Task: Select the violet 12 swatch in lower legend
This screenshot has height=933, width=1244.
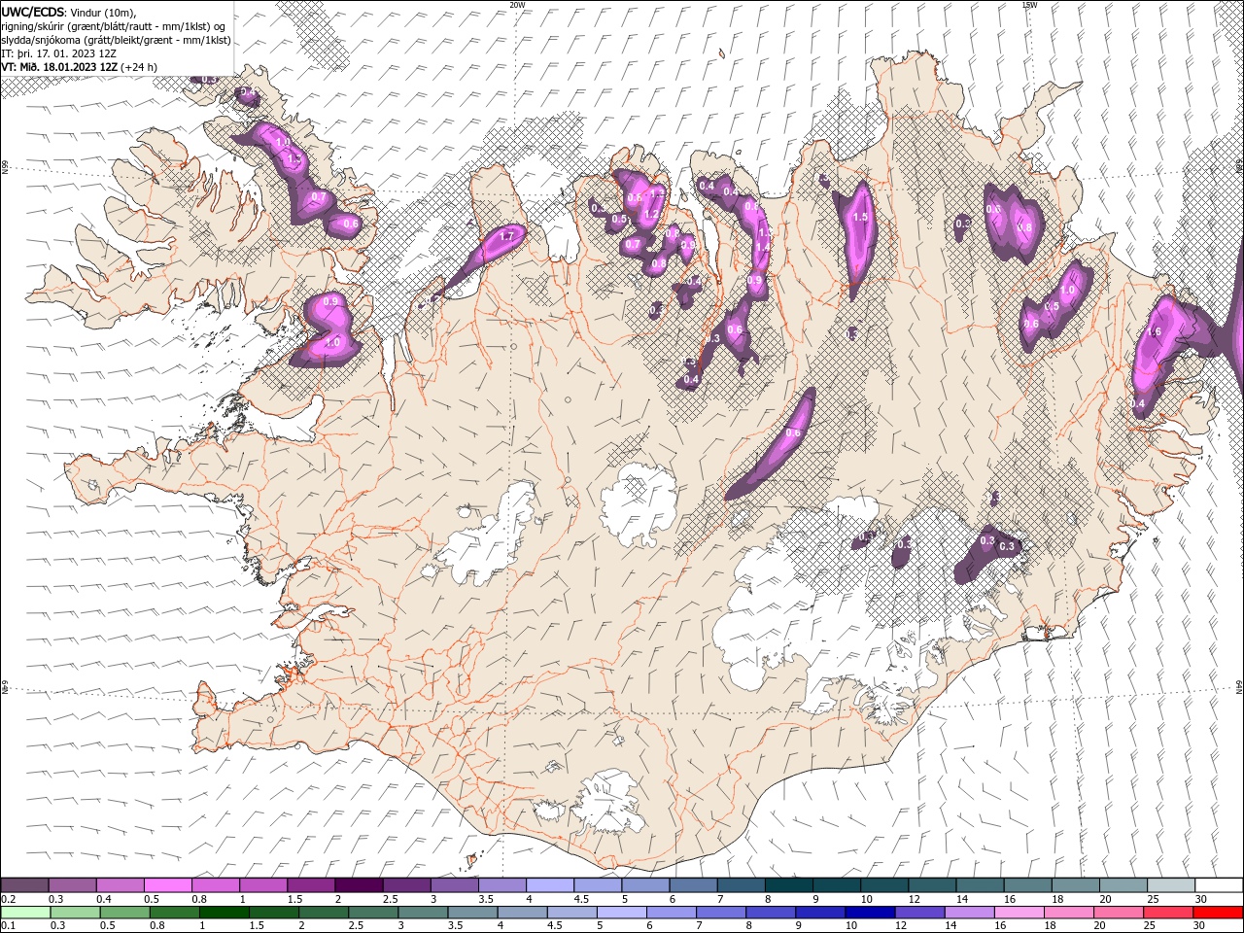Action: click(x=919, y=913)
